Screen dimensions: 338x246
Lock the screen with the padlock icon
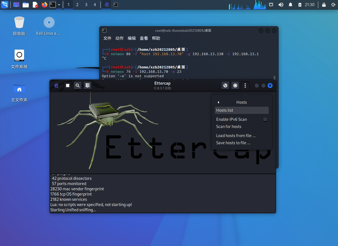coord(324,5)
